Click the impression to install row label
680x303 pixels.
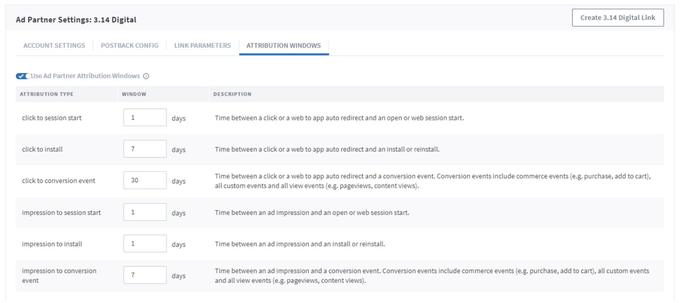pyautogui.click(x=52, y=244)
